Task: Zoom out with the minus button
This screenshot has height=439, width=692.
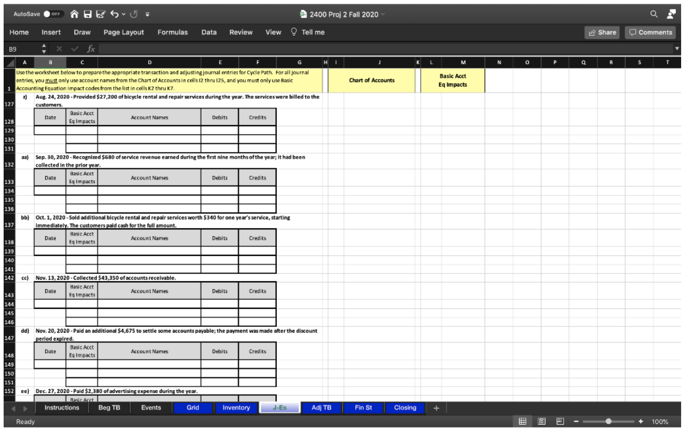Action: 576,422
